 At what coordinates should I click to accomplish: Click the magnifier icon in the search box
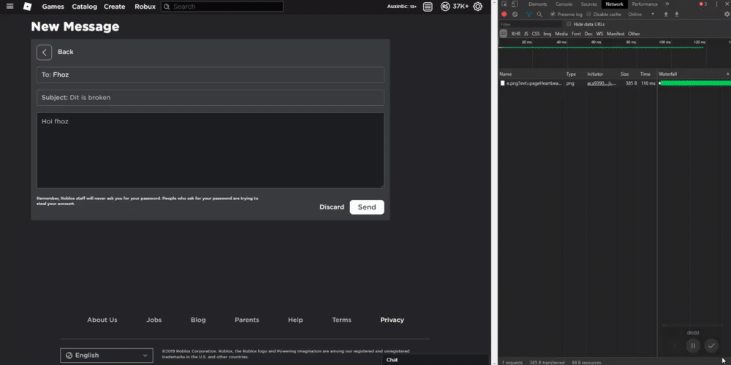tap(166, 7)
